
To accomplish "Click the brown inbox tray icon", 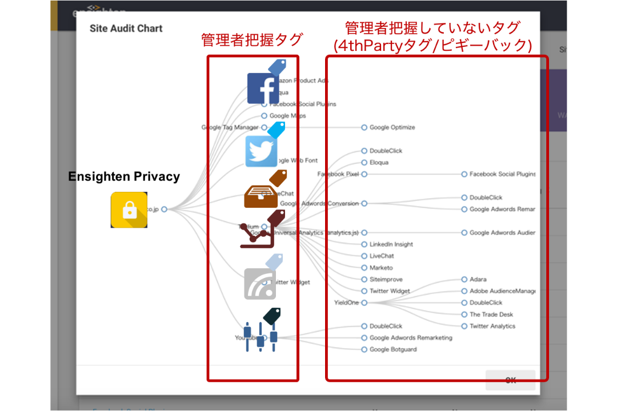I will [261, 196].
